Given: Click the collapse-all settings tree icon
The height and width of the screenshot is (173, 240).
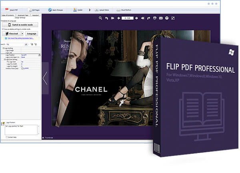Looking at the screenshot, I should tap(36, 44).
